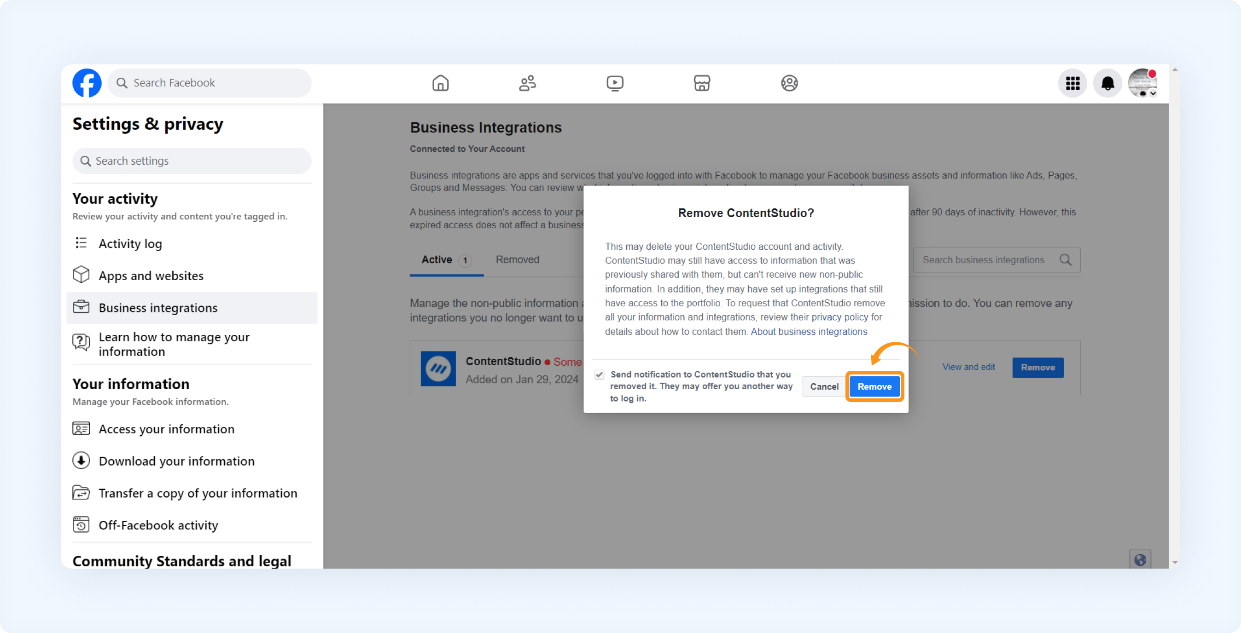Open Apps and websites settings

click(192, 276)
